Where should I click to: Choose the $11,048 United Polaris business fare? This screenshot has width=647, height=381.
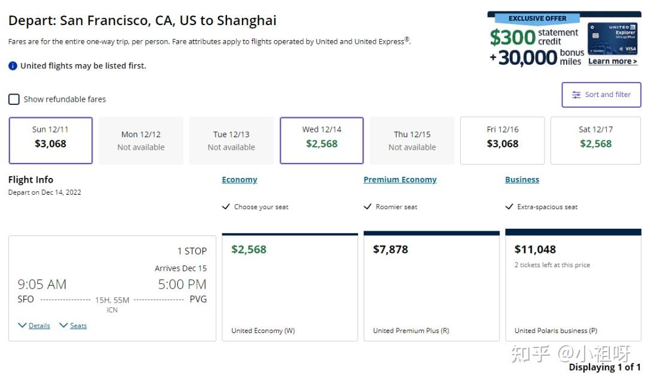pos(573,288)
